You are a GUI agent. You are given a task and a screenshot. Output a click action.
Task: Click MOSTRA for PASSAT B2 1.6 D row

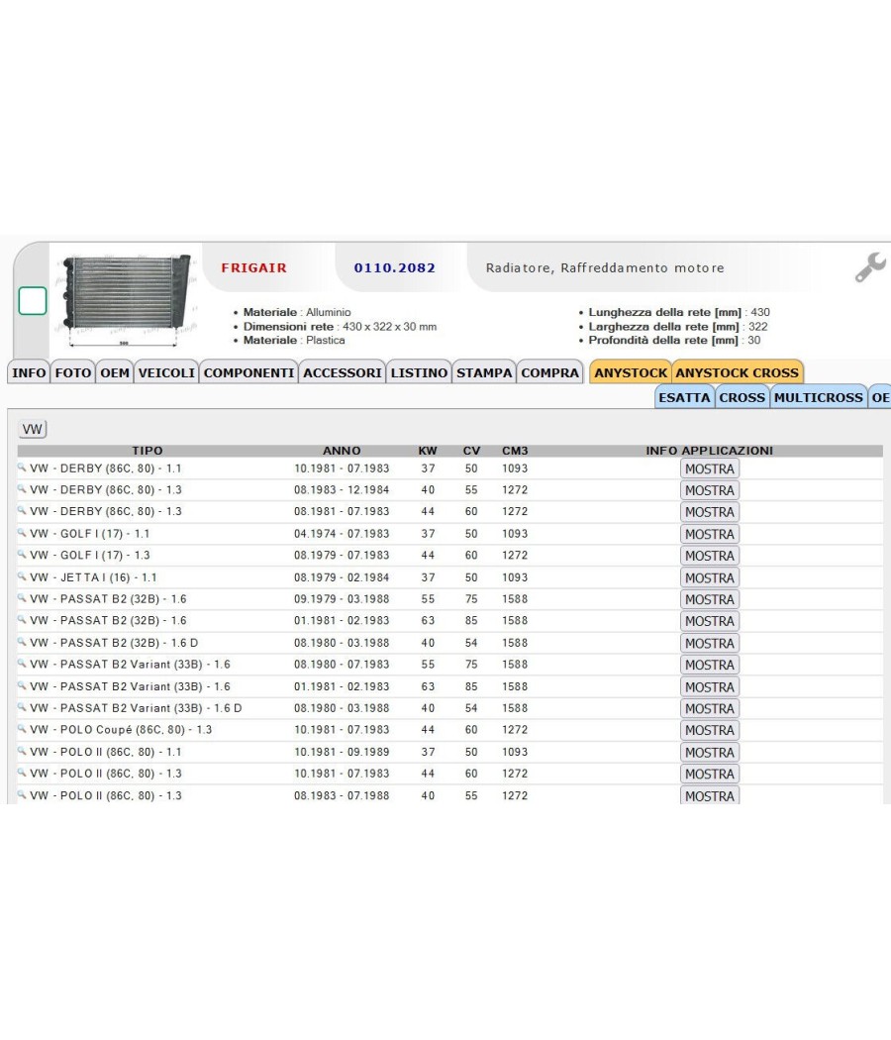(710, 644)
